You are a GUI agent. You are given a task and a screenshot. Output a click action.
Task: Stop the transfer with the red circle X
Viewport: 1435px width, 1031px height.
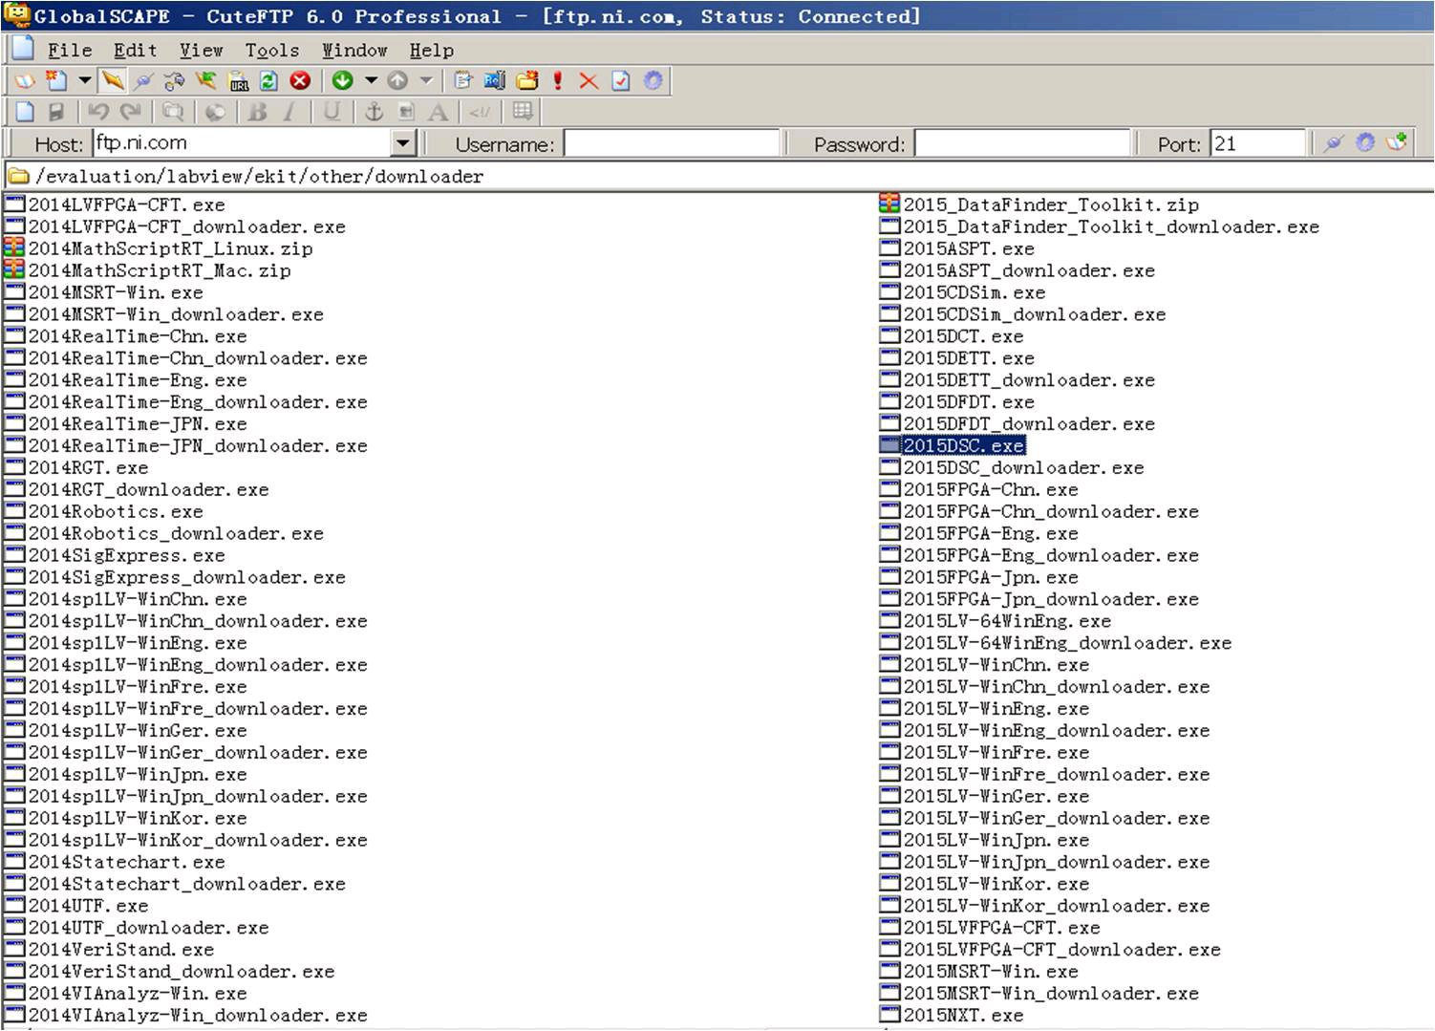pyautogui.click(x=300, y=81)
